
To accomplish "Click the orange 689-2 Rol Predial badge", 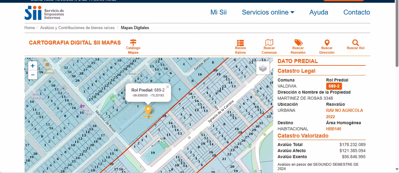I will [x=334, y=86].
